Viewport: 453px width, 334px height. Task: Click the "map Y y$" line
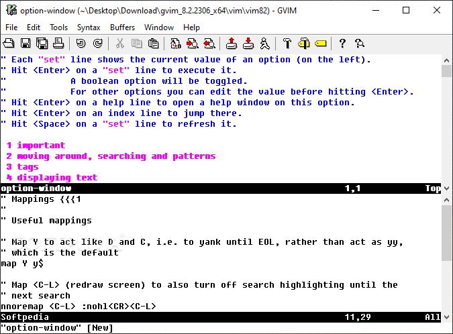[22, 264]
